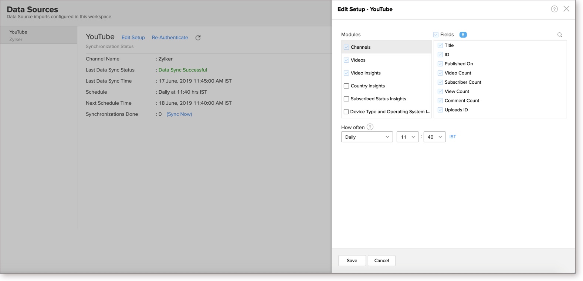Click the fields count badge showing 8
The image size is (583, 281).
[x=463, y=35]
